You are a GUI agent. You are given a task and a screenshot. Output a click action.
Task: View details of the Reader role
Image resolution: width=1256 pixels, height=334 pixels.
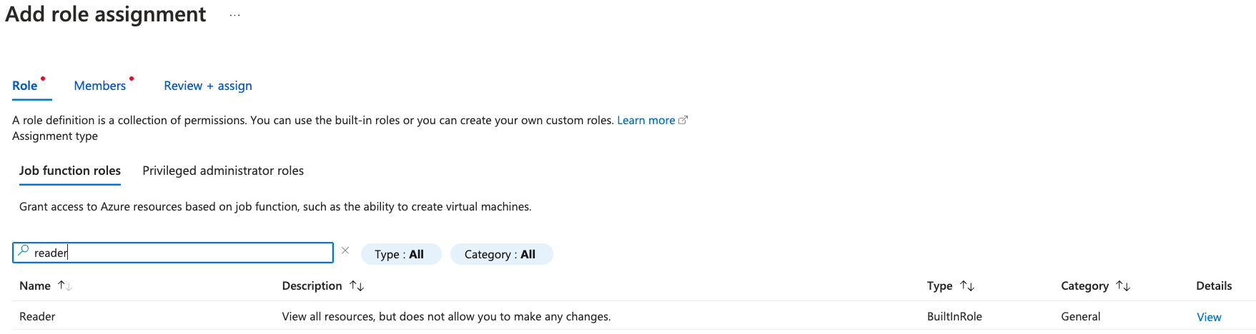coord(1209,317)
